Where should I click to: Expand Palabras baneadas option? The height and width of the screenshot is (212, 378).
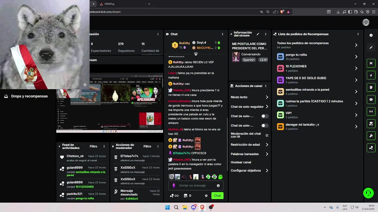(x=267, y=154)
